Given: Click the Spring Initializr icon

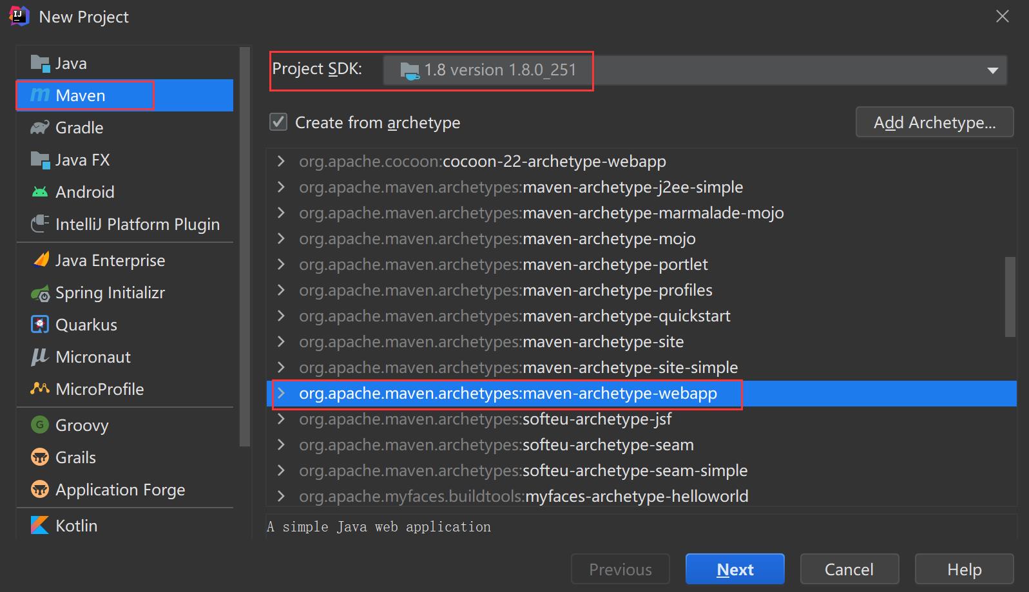Looking at the screenshot, I should coord(40,292).
